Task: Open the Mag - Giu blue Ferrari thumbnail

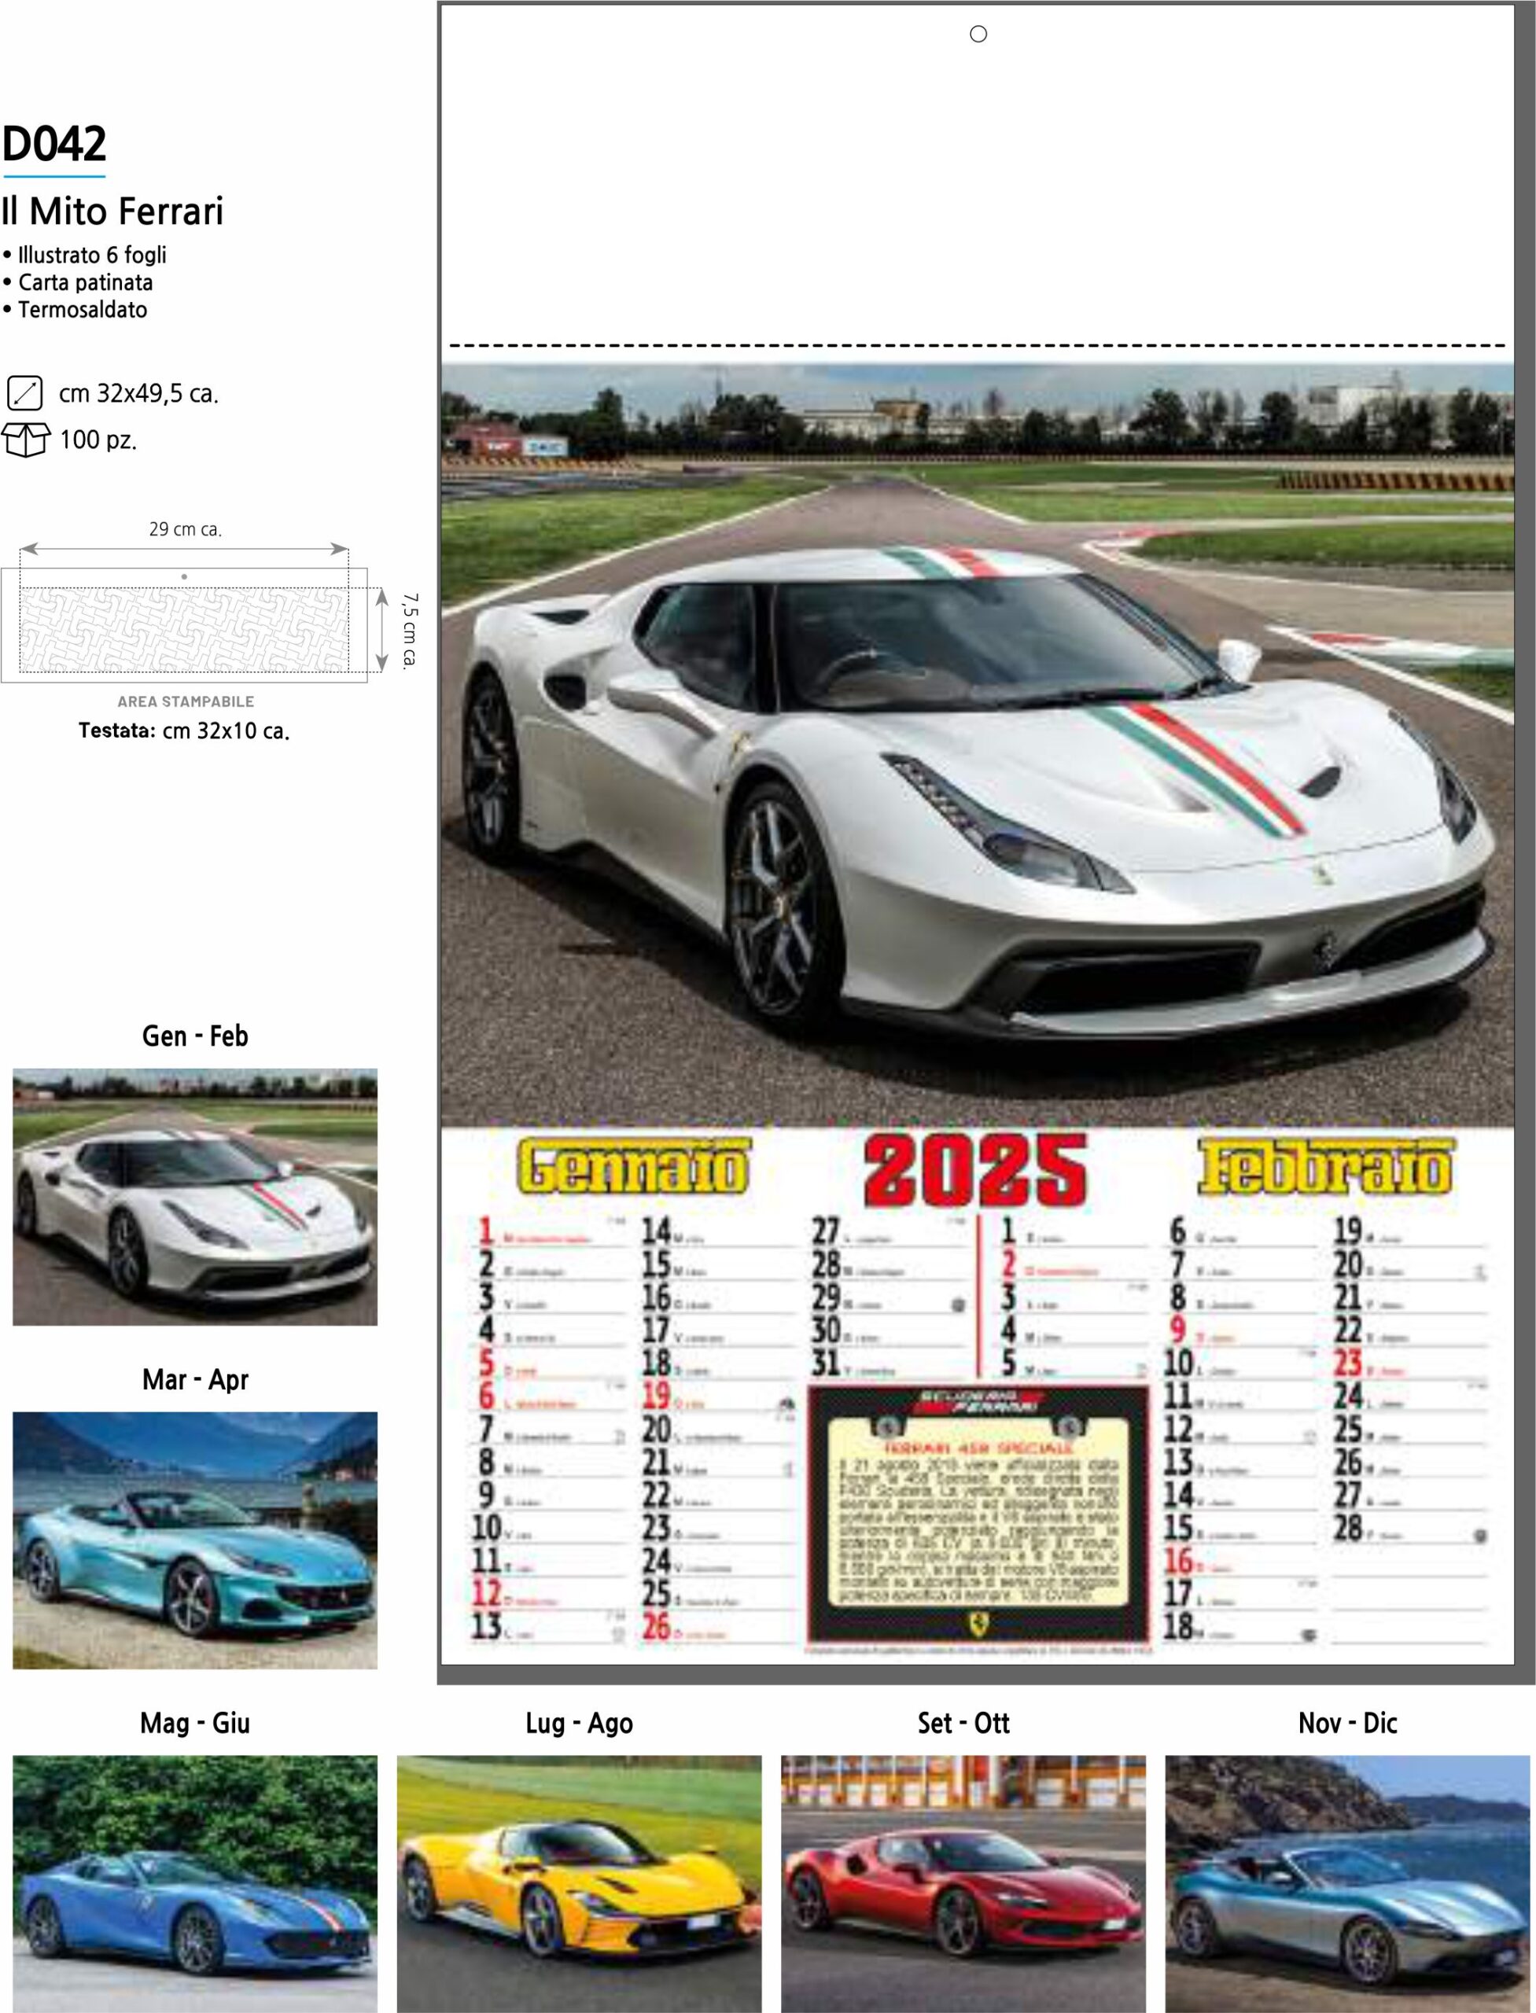Action: click(x=195, y=1884)
